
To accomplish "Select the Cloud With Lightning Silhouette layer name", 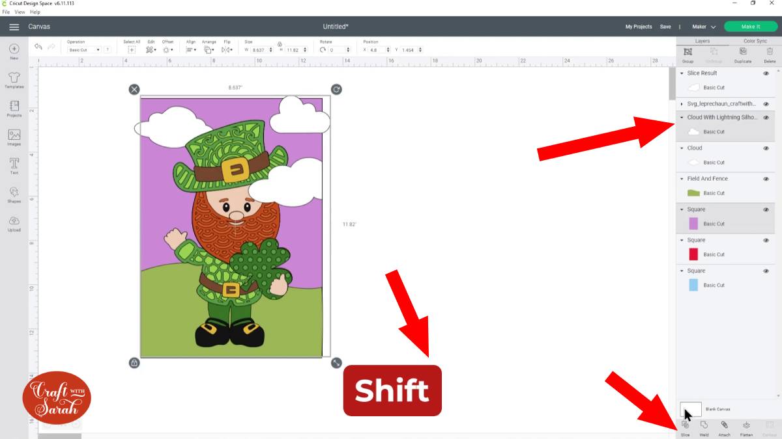I will (723, 118).
